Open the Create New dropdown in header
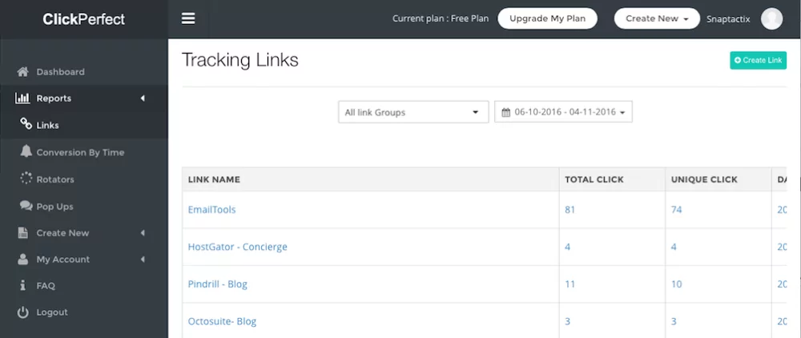Viewport: 801px width, 338px height. tap(657, 19)
